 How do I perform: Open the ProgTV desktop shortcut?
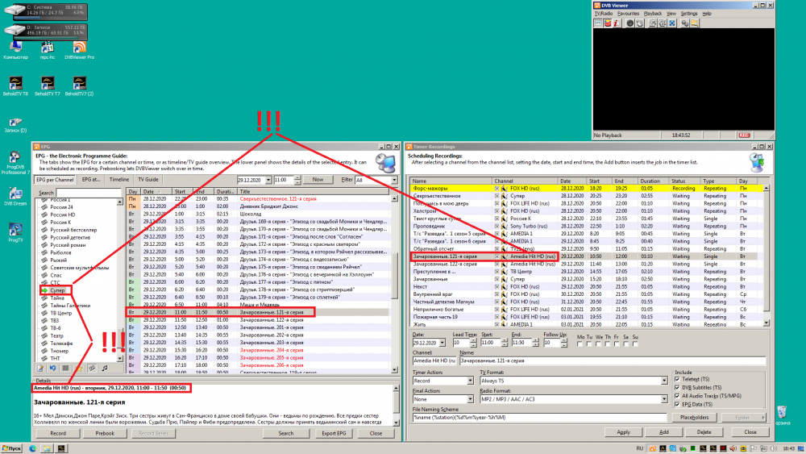coord(15,230)
